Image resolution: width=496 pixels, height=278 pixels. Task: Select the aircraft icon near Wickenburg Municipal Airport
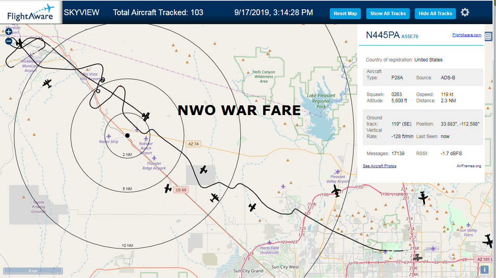point(19,43)
